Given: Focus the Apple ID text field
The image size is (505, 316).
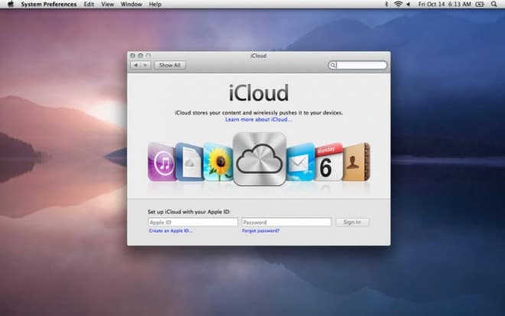Looking at the screenshot, I should tap(193, 222).
